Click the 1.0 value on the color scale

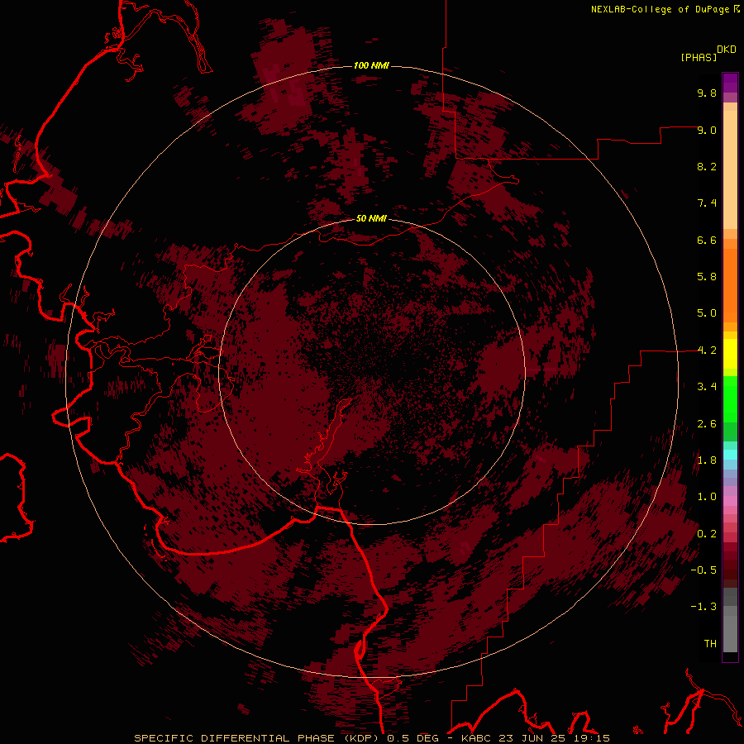[x=707, y=497]
